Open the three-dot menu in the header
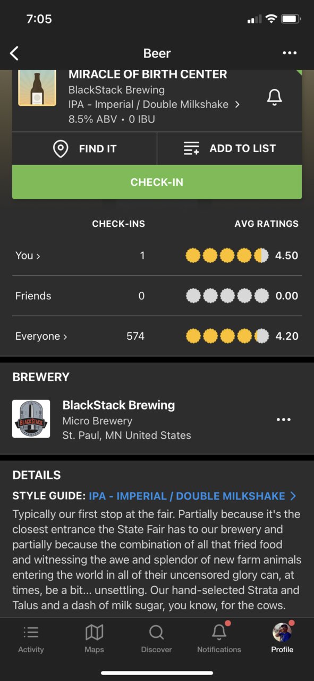This screenshot has height=681, width=314. (x=290, y=53)
